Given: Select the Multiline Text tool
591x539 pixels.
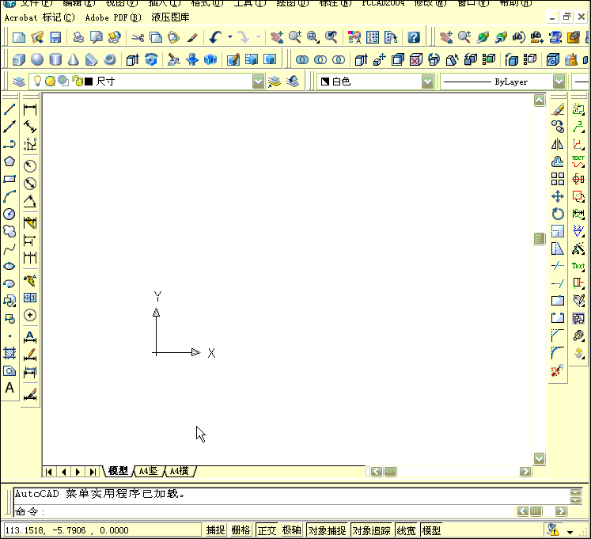Looking at the screenshot, I should point(9,388).
